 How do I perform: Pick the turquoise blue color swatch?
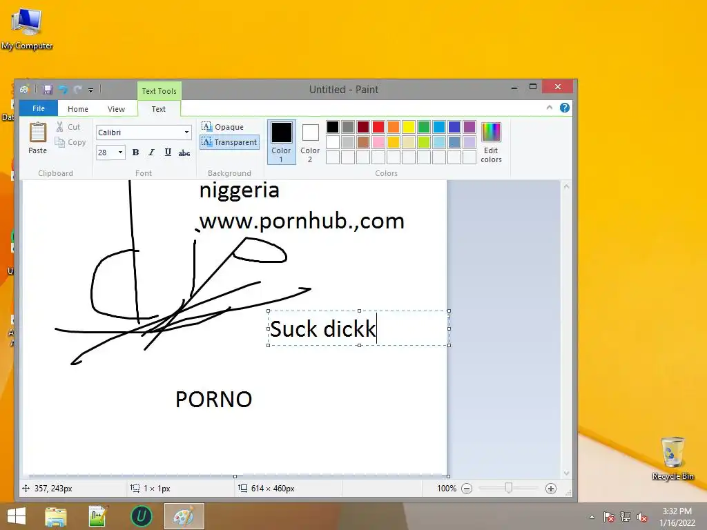pos(439,127)
